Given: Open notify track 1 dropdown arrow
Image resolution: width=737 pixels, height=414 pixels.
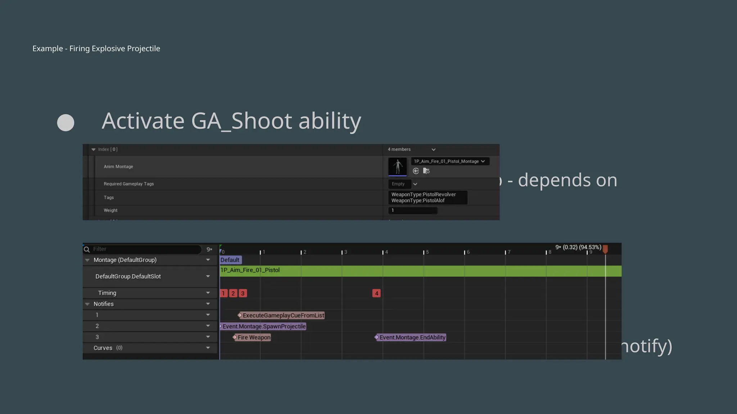Looking at the screenshot, I should pyautogui.click(x=208, y=315).
